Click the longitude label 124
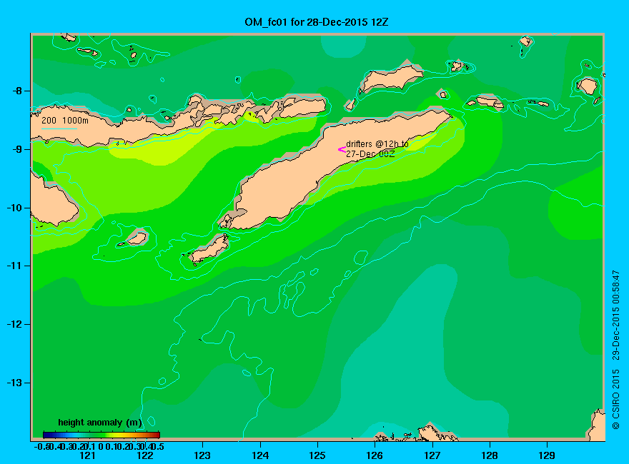Screen dimensions: 629x464 [x=260, y=455]
